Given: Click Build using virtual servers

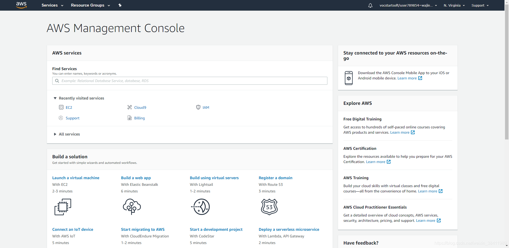Looking at the screenshot, I should 214,178.
